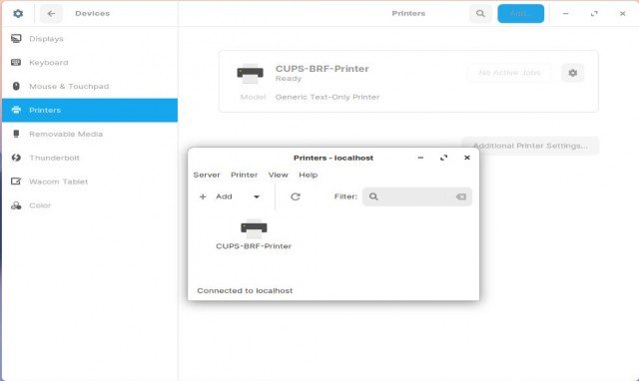The width and height of the screenshot is (639, 381).
Task: Click the Removable Media drive icon
Action: click(16, 134)
